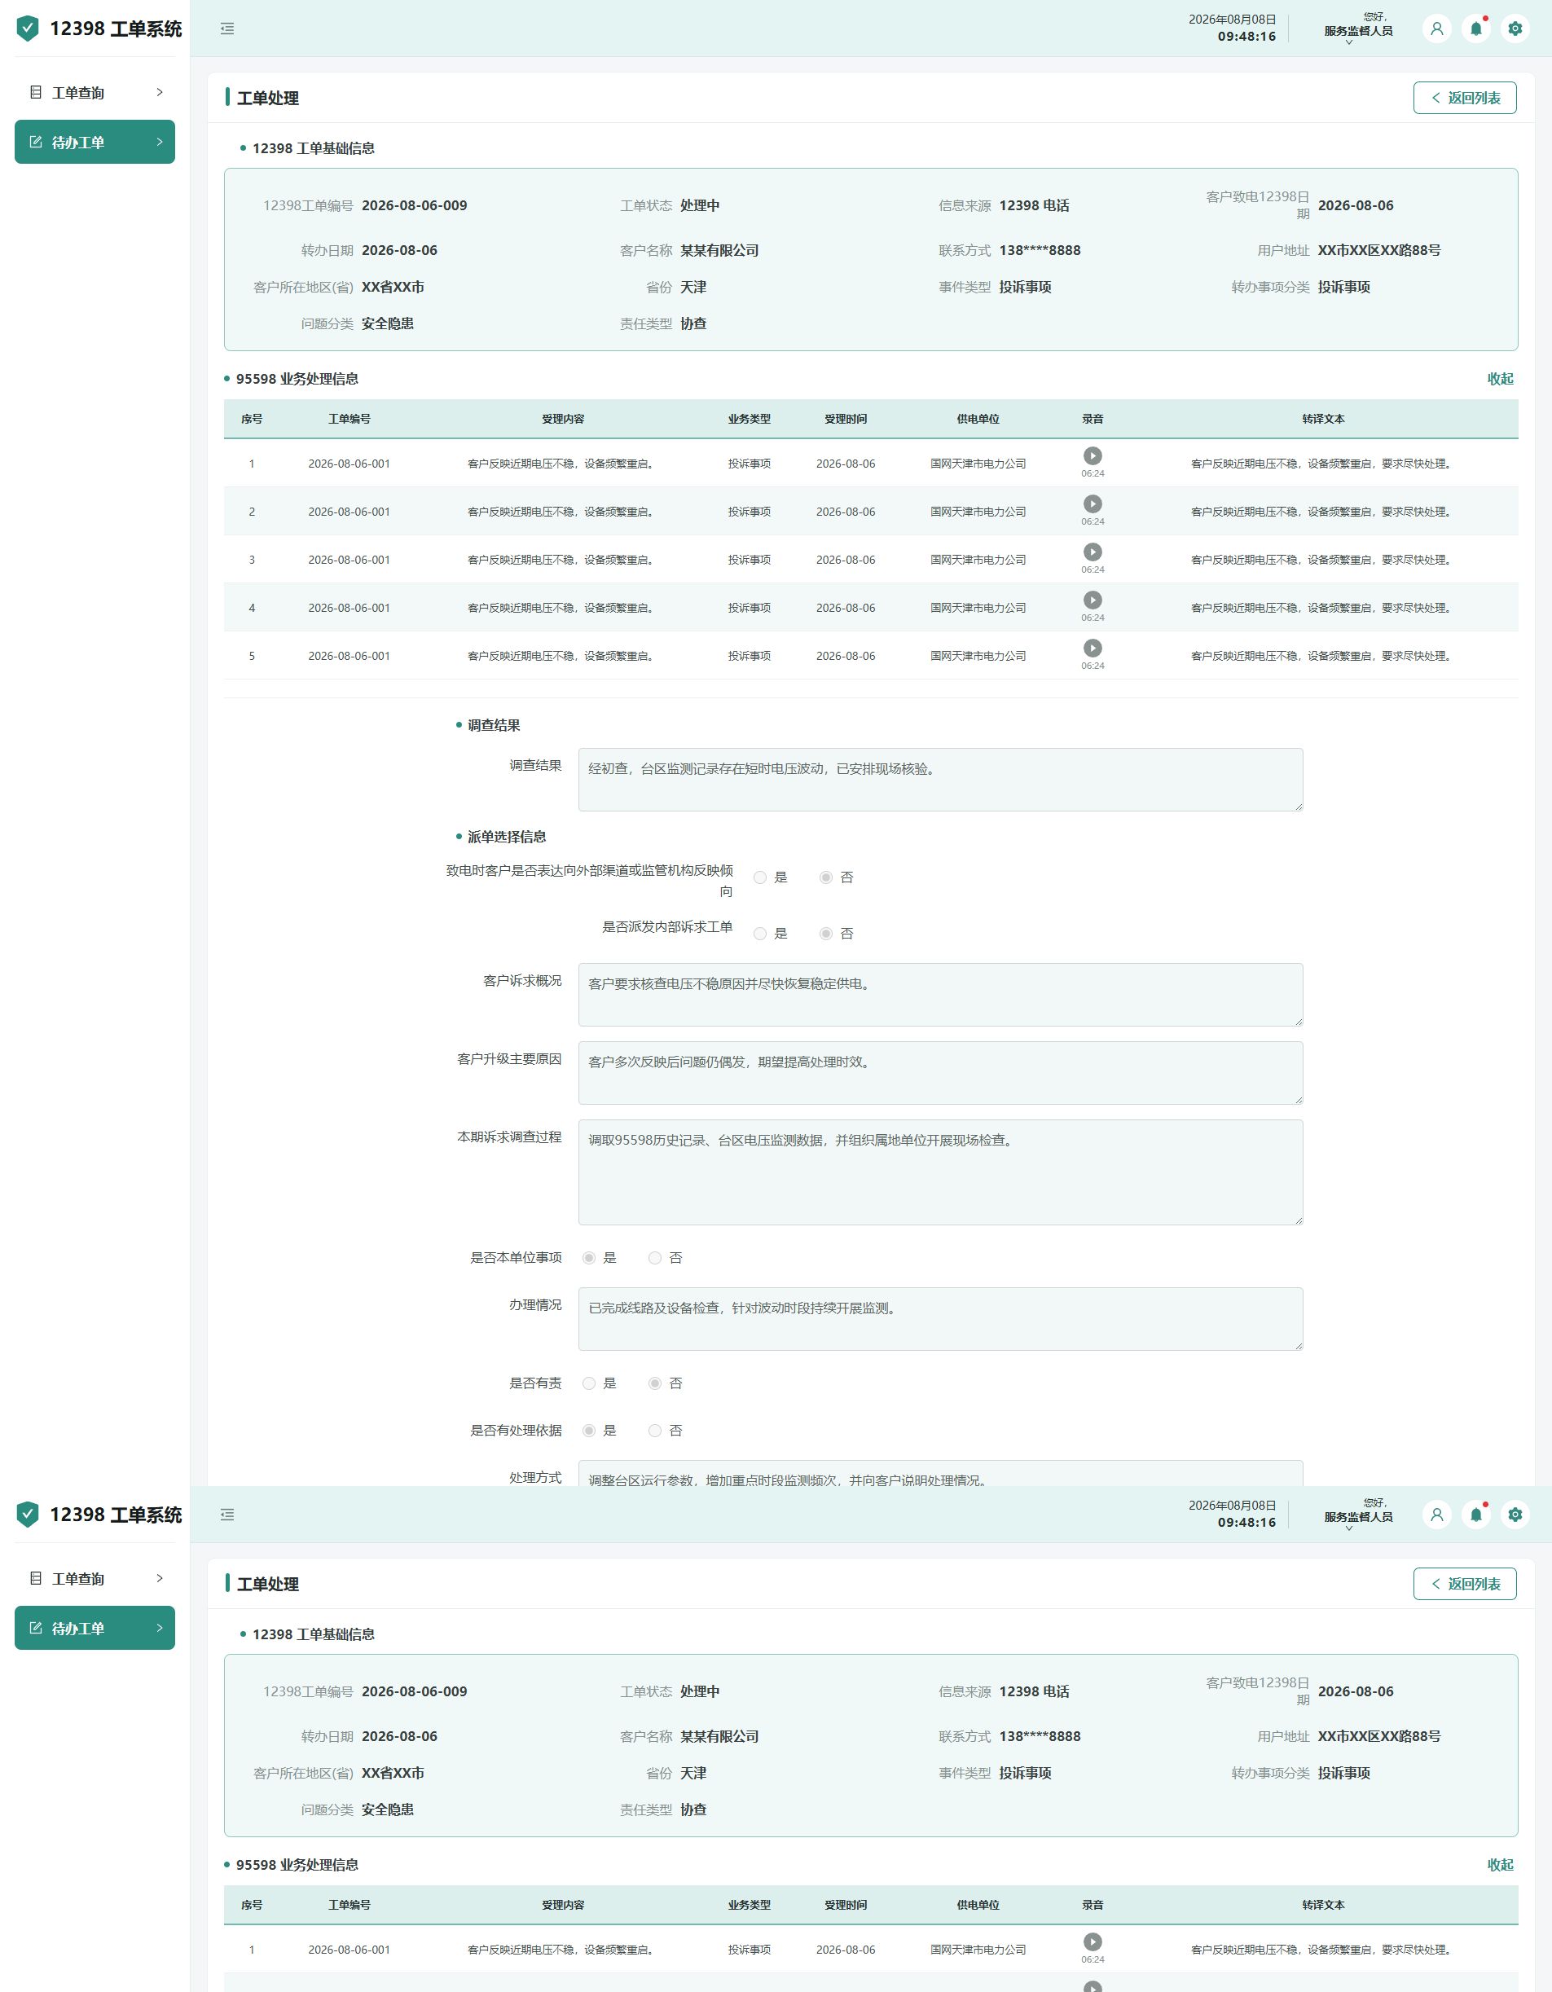Click sequence number 4 in the table
The width and height of the screenshot is (1552, 1992).
[x=252, y=609]
